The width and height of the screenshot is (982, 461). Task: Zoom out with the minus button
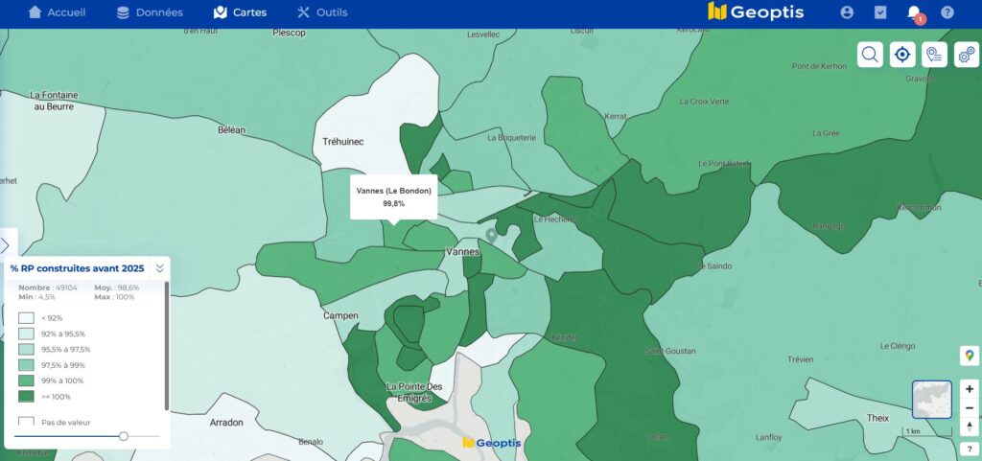(970, 408)
